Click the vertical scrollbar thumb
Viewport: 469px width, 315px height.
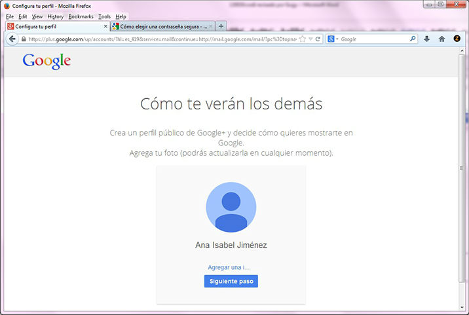click(x=462, y=168)
